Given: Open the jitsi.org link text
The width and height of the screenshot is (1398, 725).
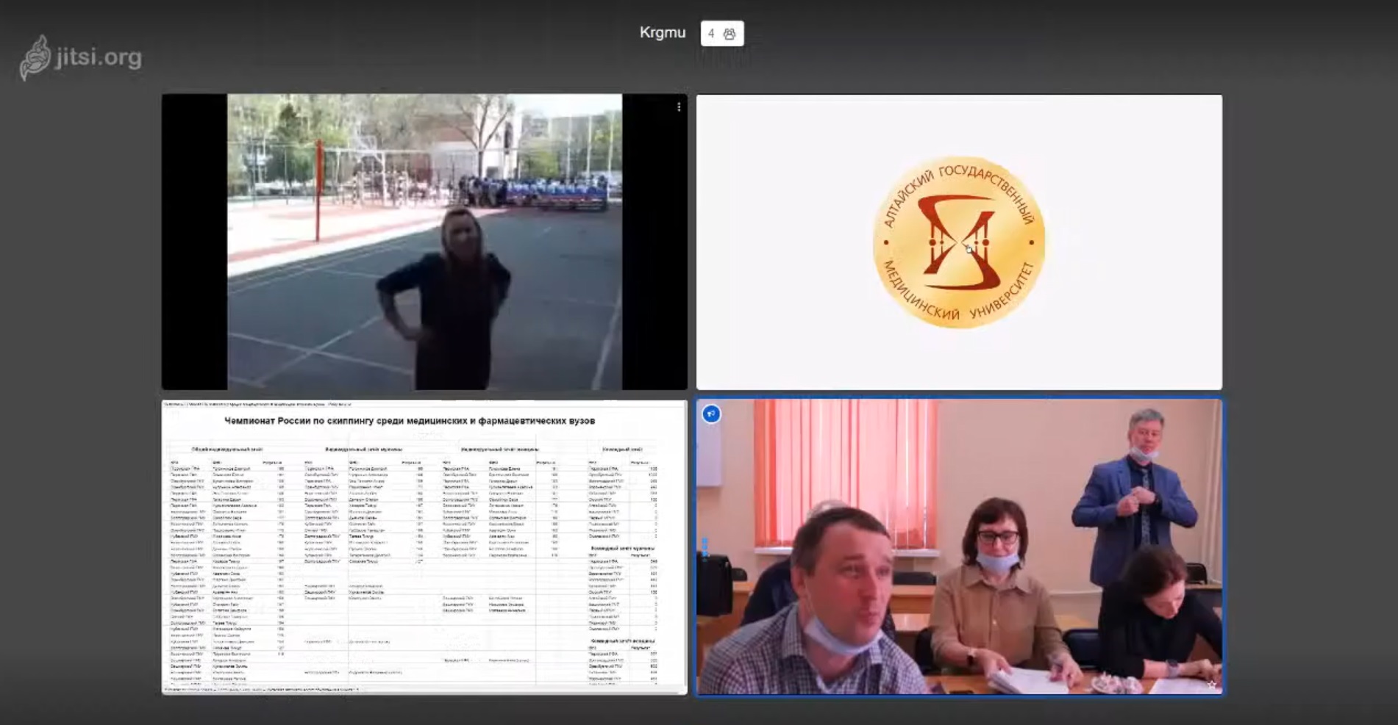Looking at the screenshot, I should tap(99, 57).
